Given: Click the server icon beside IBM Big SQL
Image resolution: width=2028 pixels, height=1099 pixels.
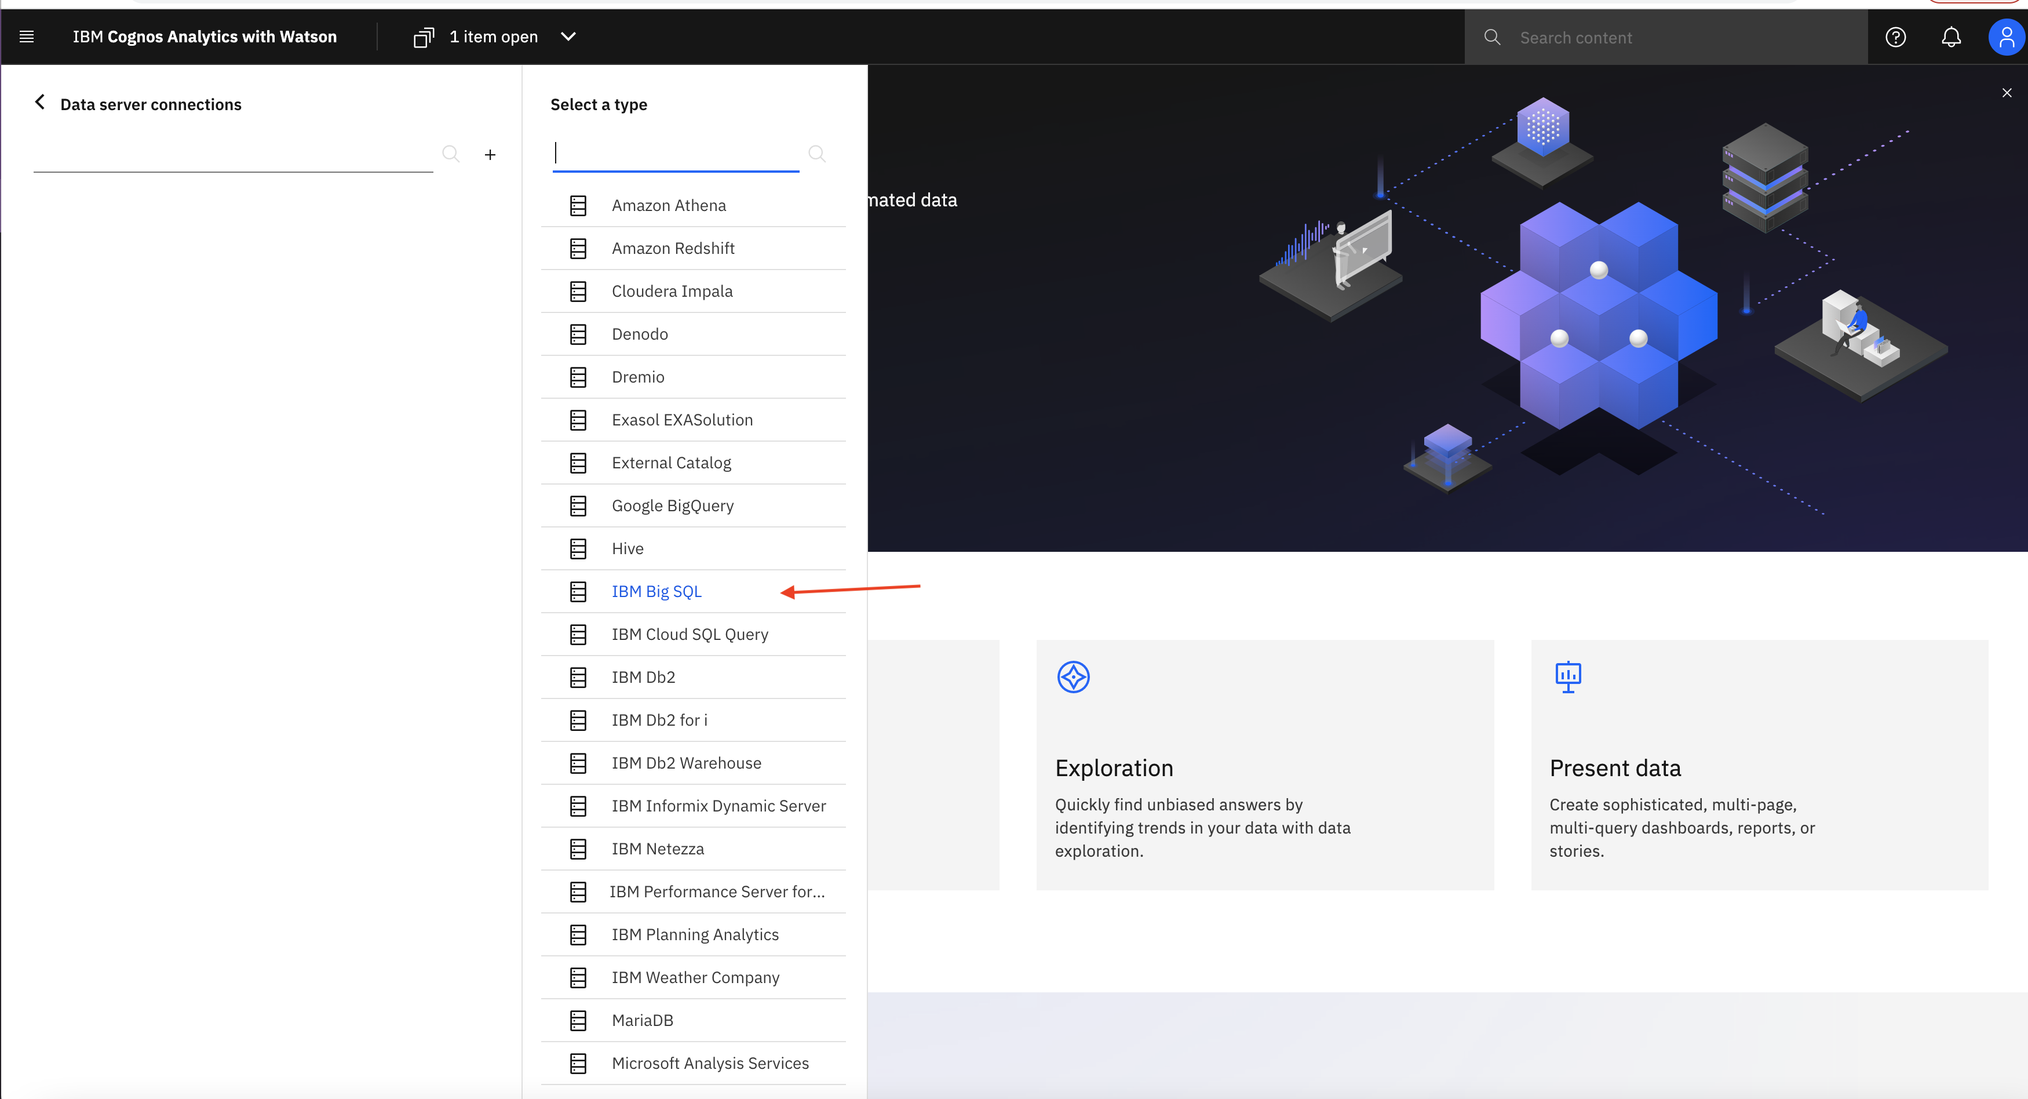Looking at the screenshot, I should [578, 592].
